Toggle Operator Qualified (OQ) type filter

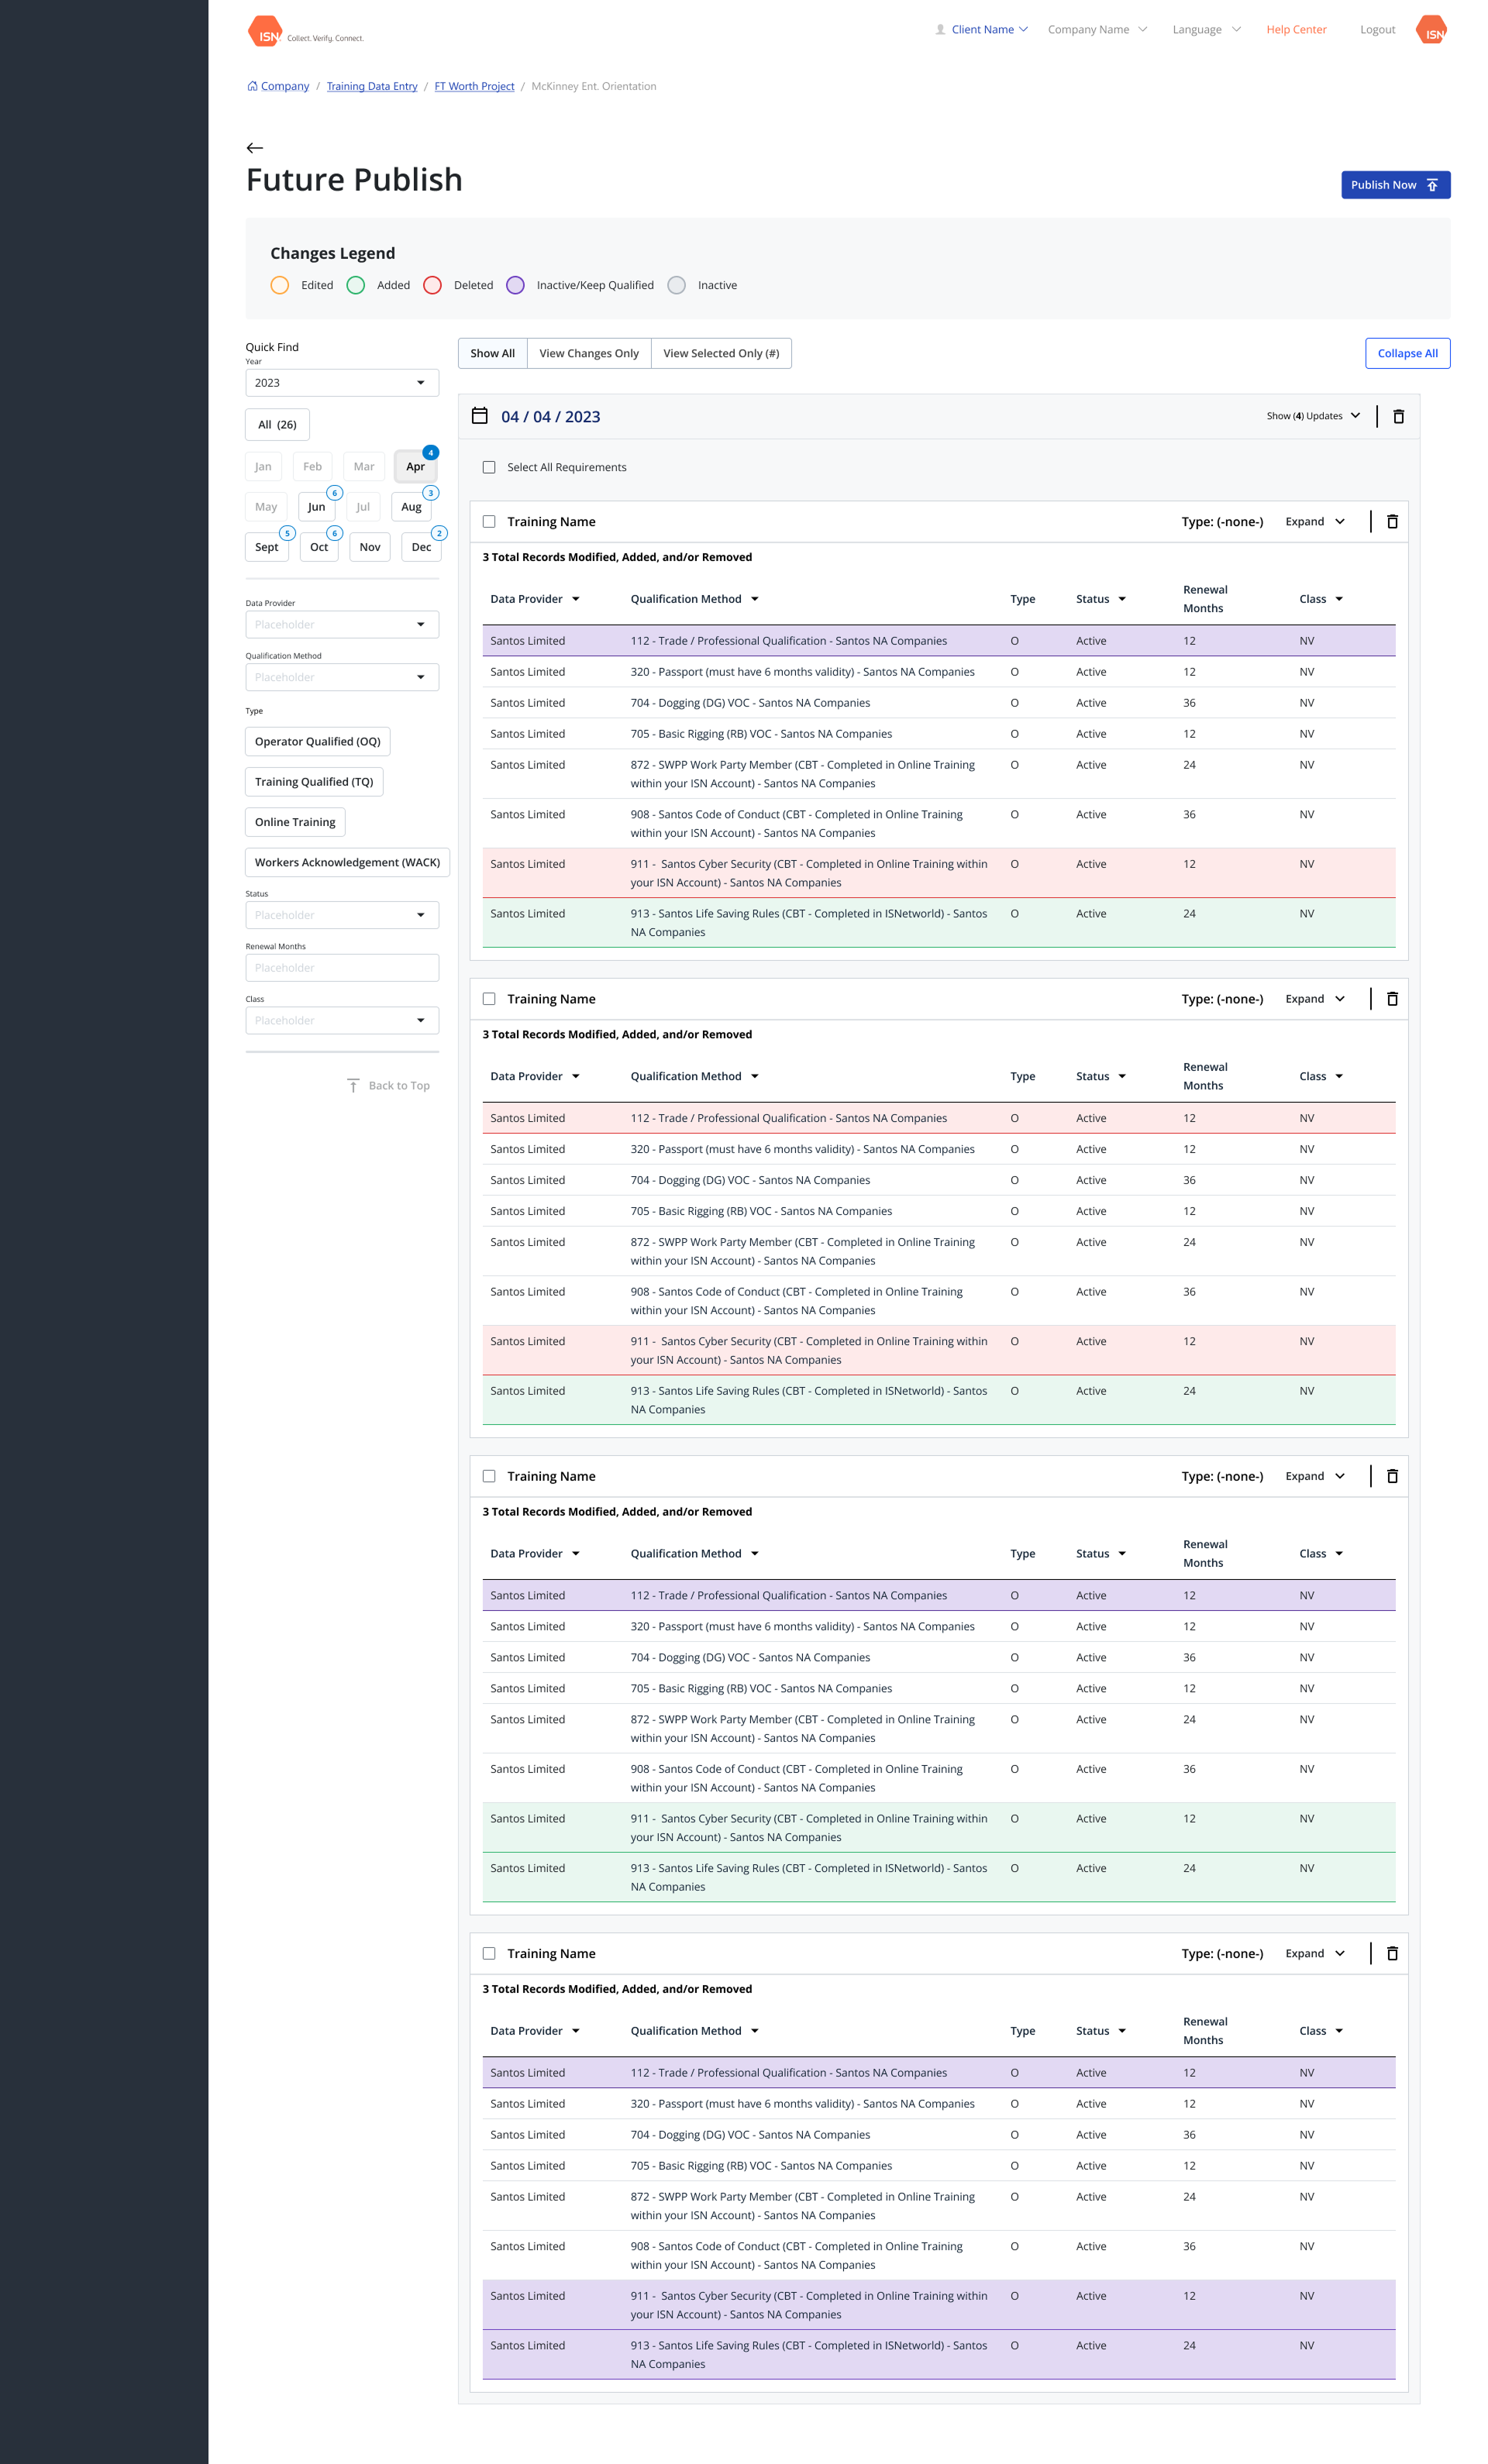[x=318, y=741]
